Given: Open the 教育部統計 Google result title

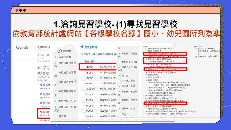Looking at the screenshot, I should pos(44,73).
